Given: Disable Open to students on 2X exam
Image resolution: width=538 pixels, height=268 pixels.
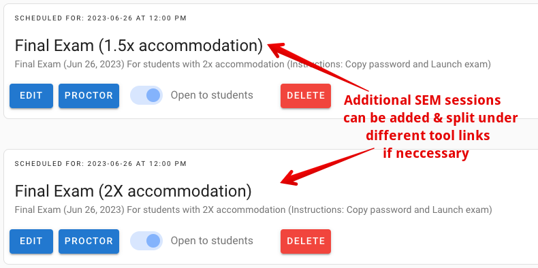Looking at the screenshot, I should click(x=146, y=241).
